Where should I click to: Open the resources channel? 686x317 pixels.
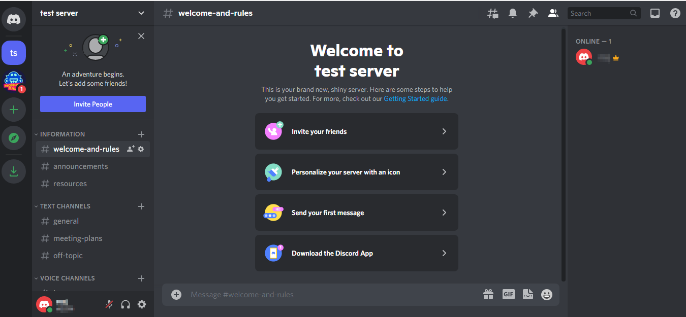(93, 184)
